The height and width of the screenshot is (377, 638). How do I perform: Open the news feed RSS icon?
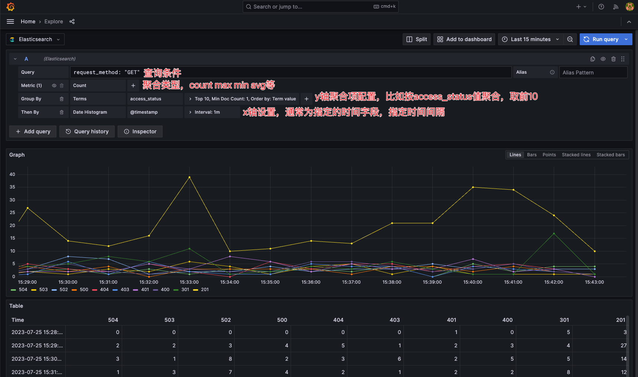[x=616, y=7]
